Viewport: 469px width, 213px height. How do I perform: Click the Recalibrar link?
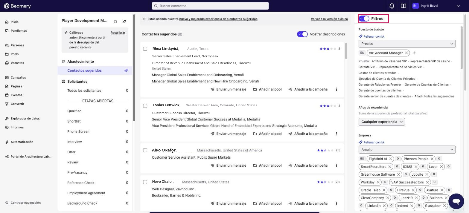(x=118, y=33)
